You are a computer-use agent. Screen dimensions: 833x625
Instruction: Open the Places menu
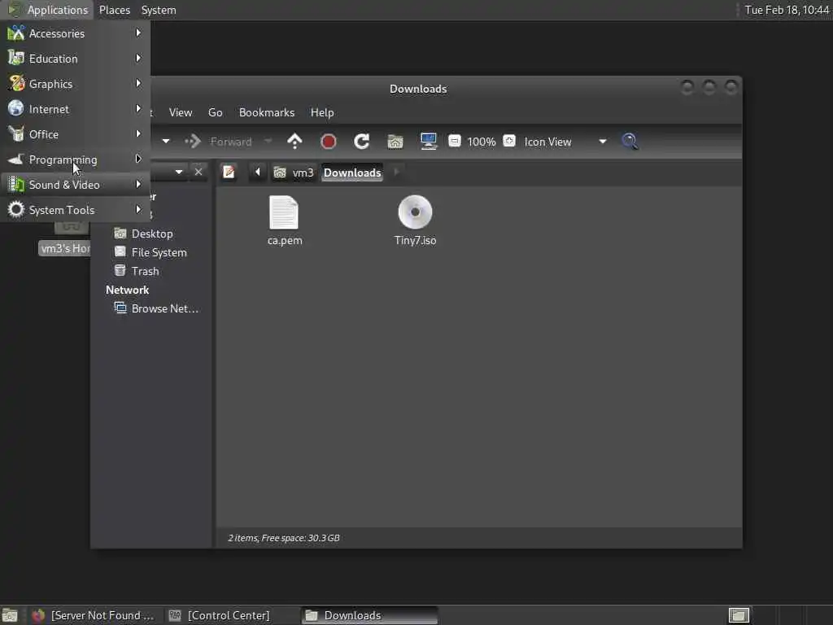tap(114, 10)
